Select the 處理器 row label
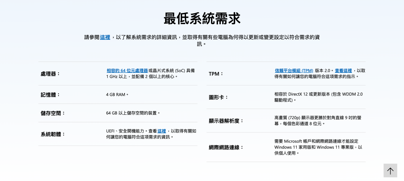The image size is (404, 181). [x=50, y=74]
